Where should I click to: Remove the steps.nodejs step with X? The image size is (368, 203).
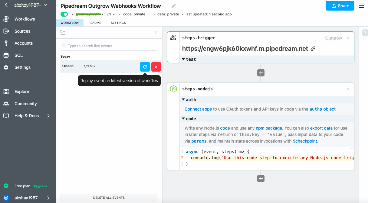348,89
